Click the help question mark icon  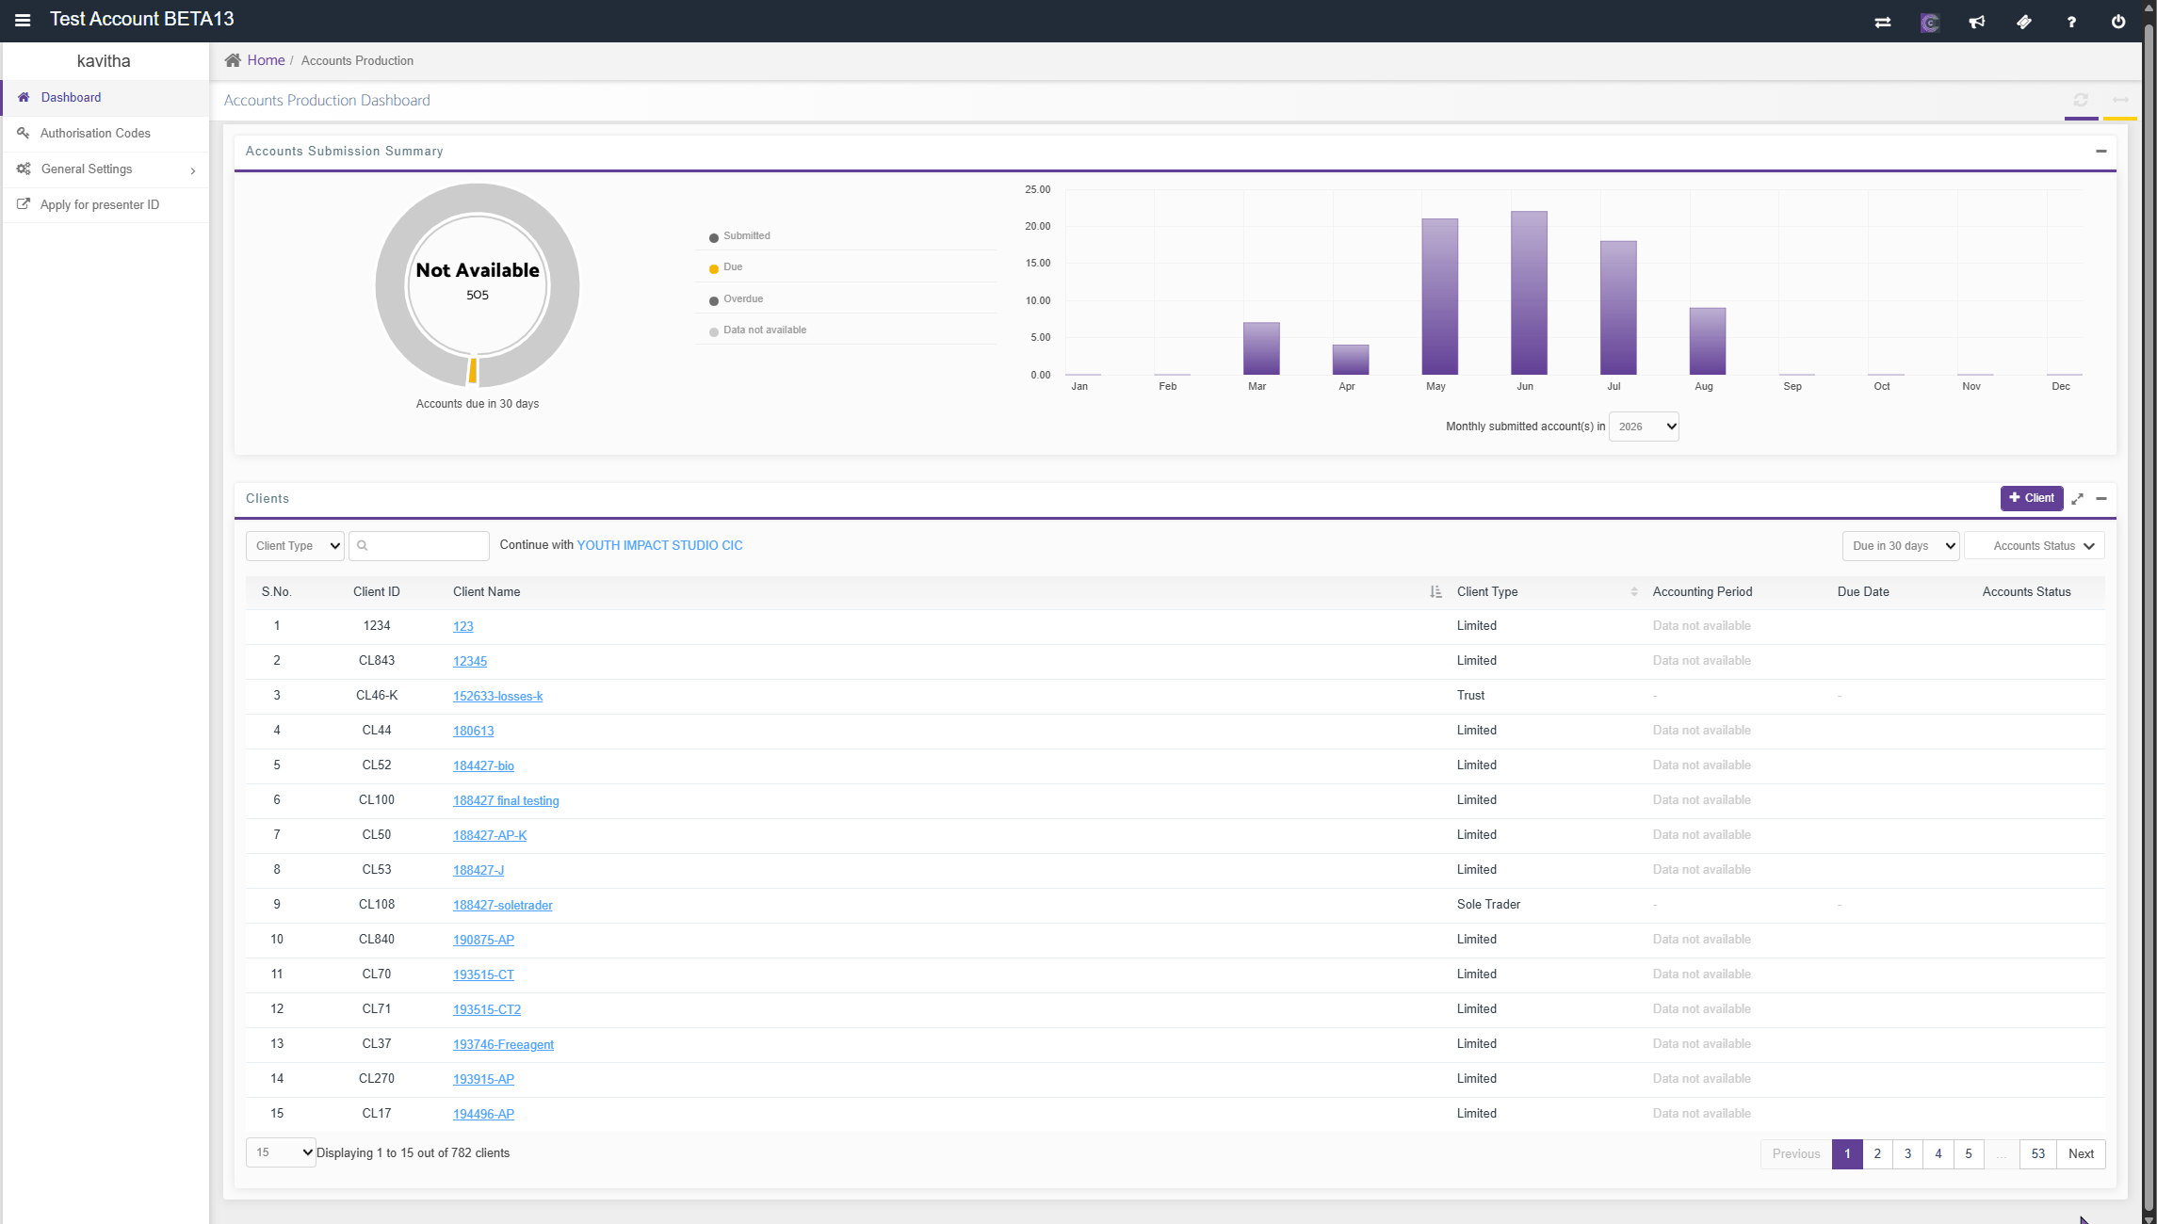pyautogui.click(x=2071, y=22)
